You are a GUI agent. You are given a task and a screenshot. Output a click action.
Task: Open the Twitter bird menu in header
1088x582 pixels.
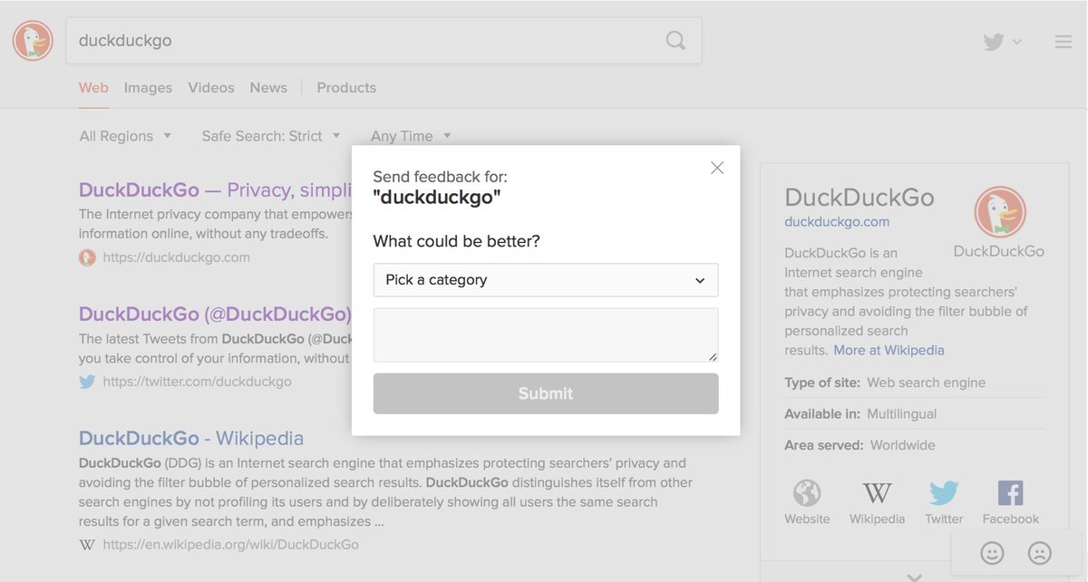click(x=1002, y=42)
